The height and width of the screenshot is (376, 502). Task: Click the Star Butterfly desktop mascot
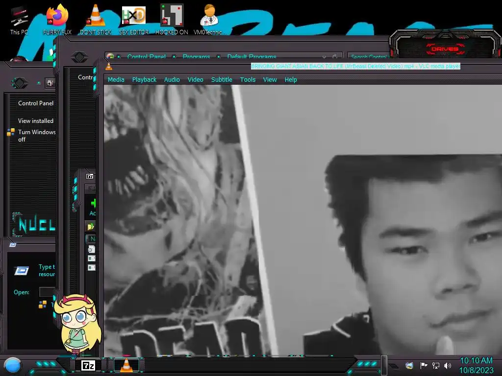click(78, 324)
